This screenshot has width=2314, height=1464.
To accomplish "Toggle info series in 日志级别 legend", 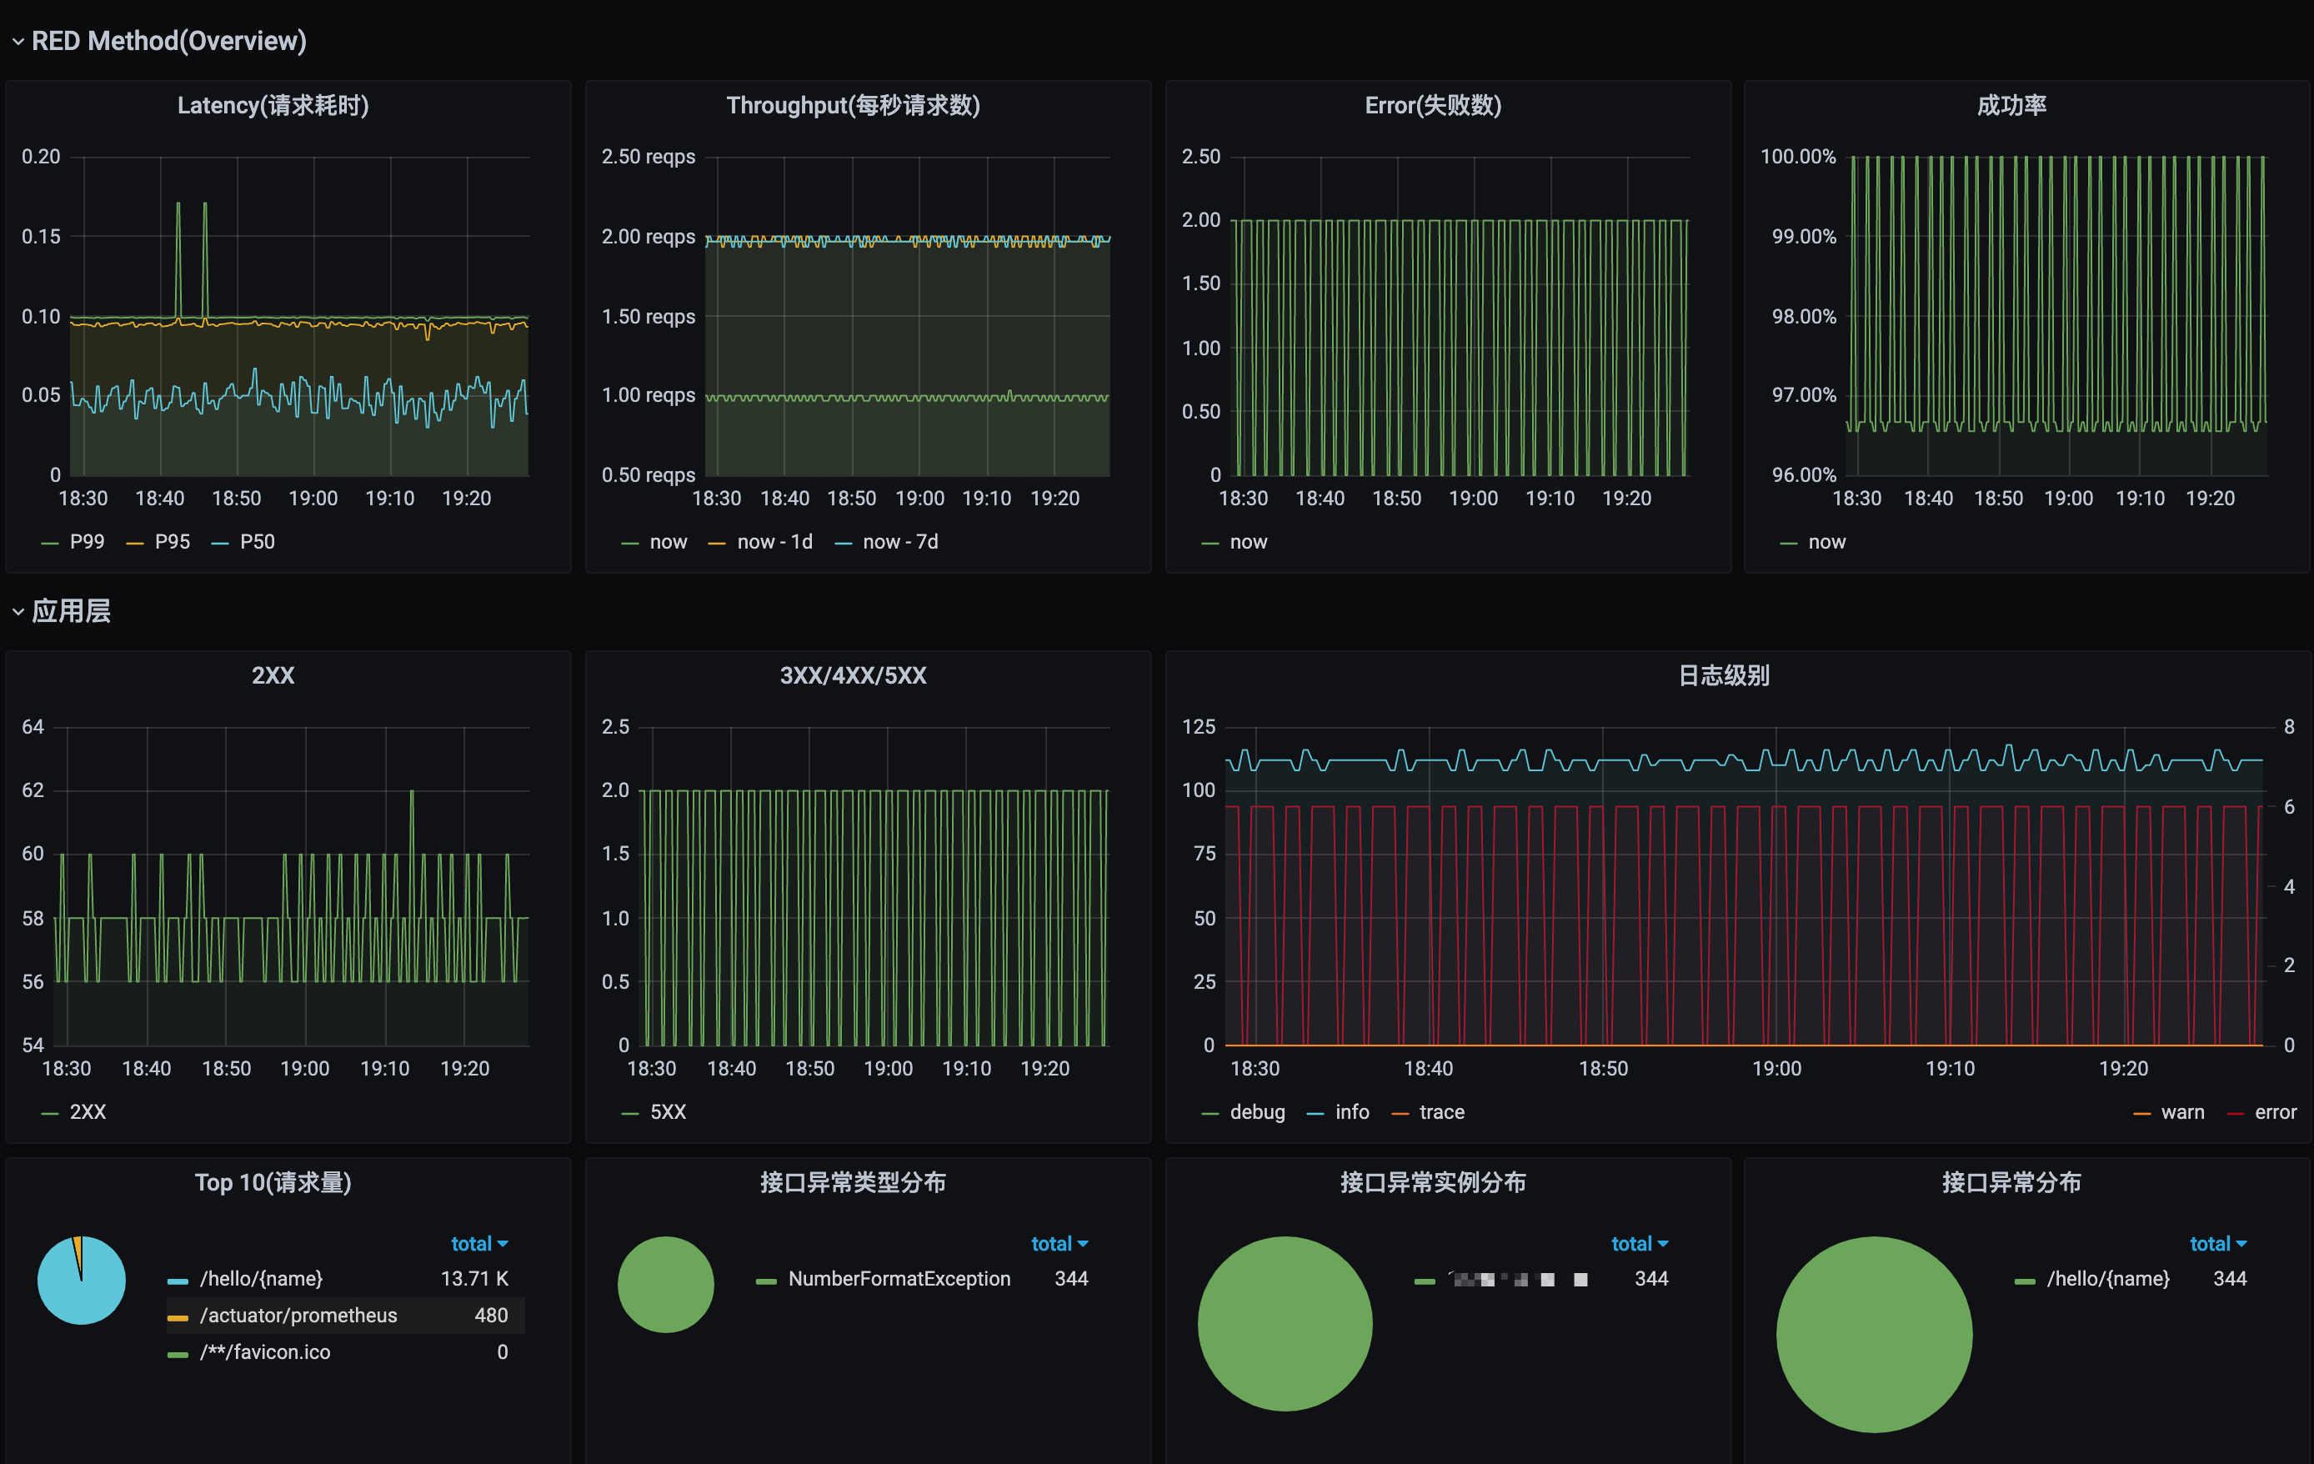I will [1352, 1112].
